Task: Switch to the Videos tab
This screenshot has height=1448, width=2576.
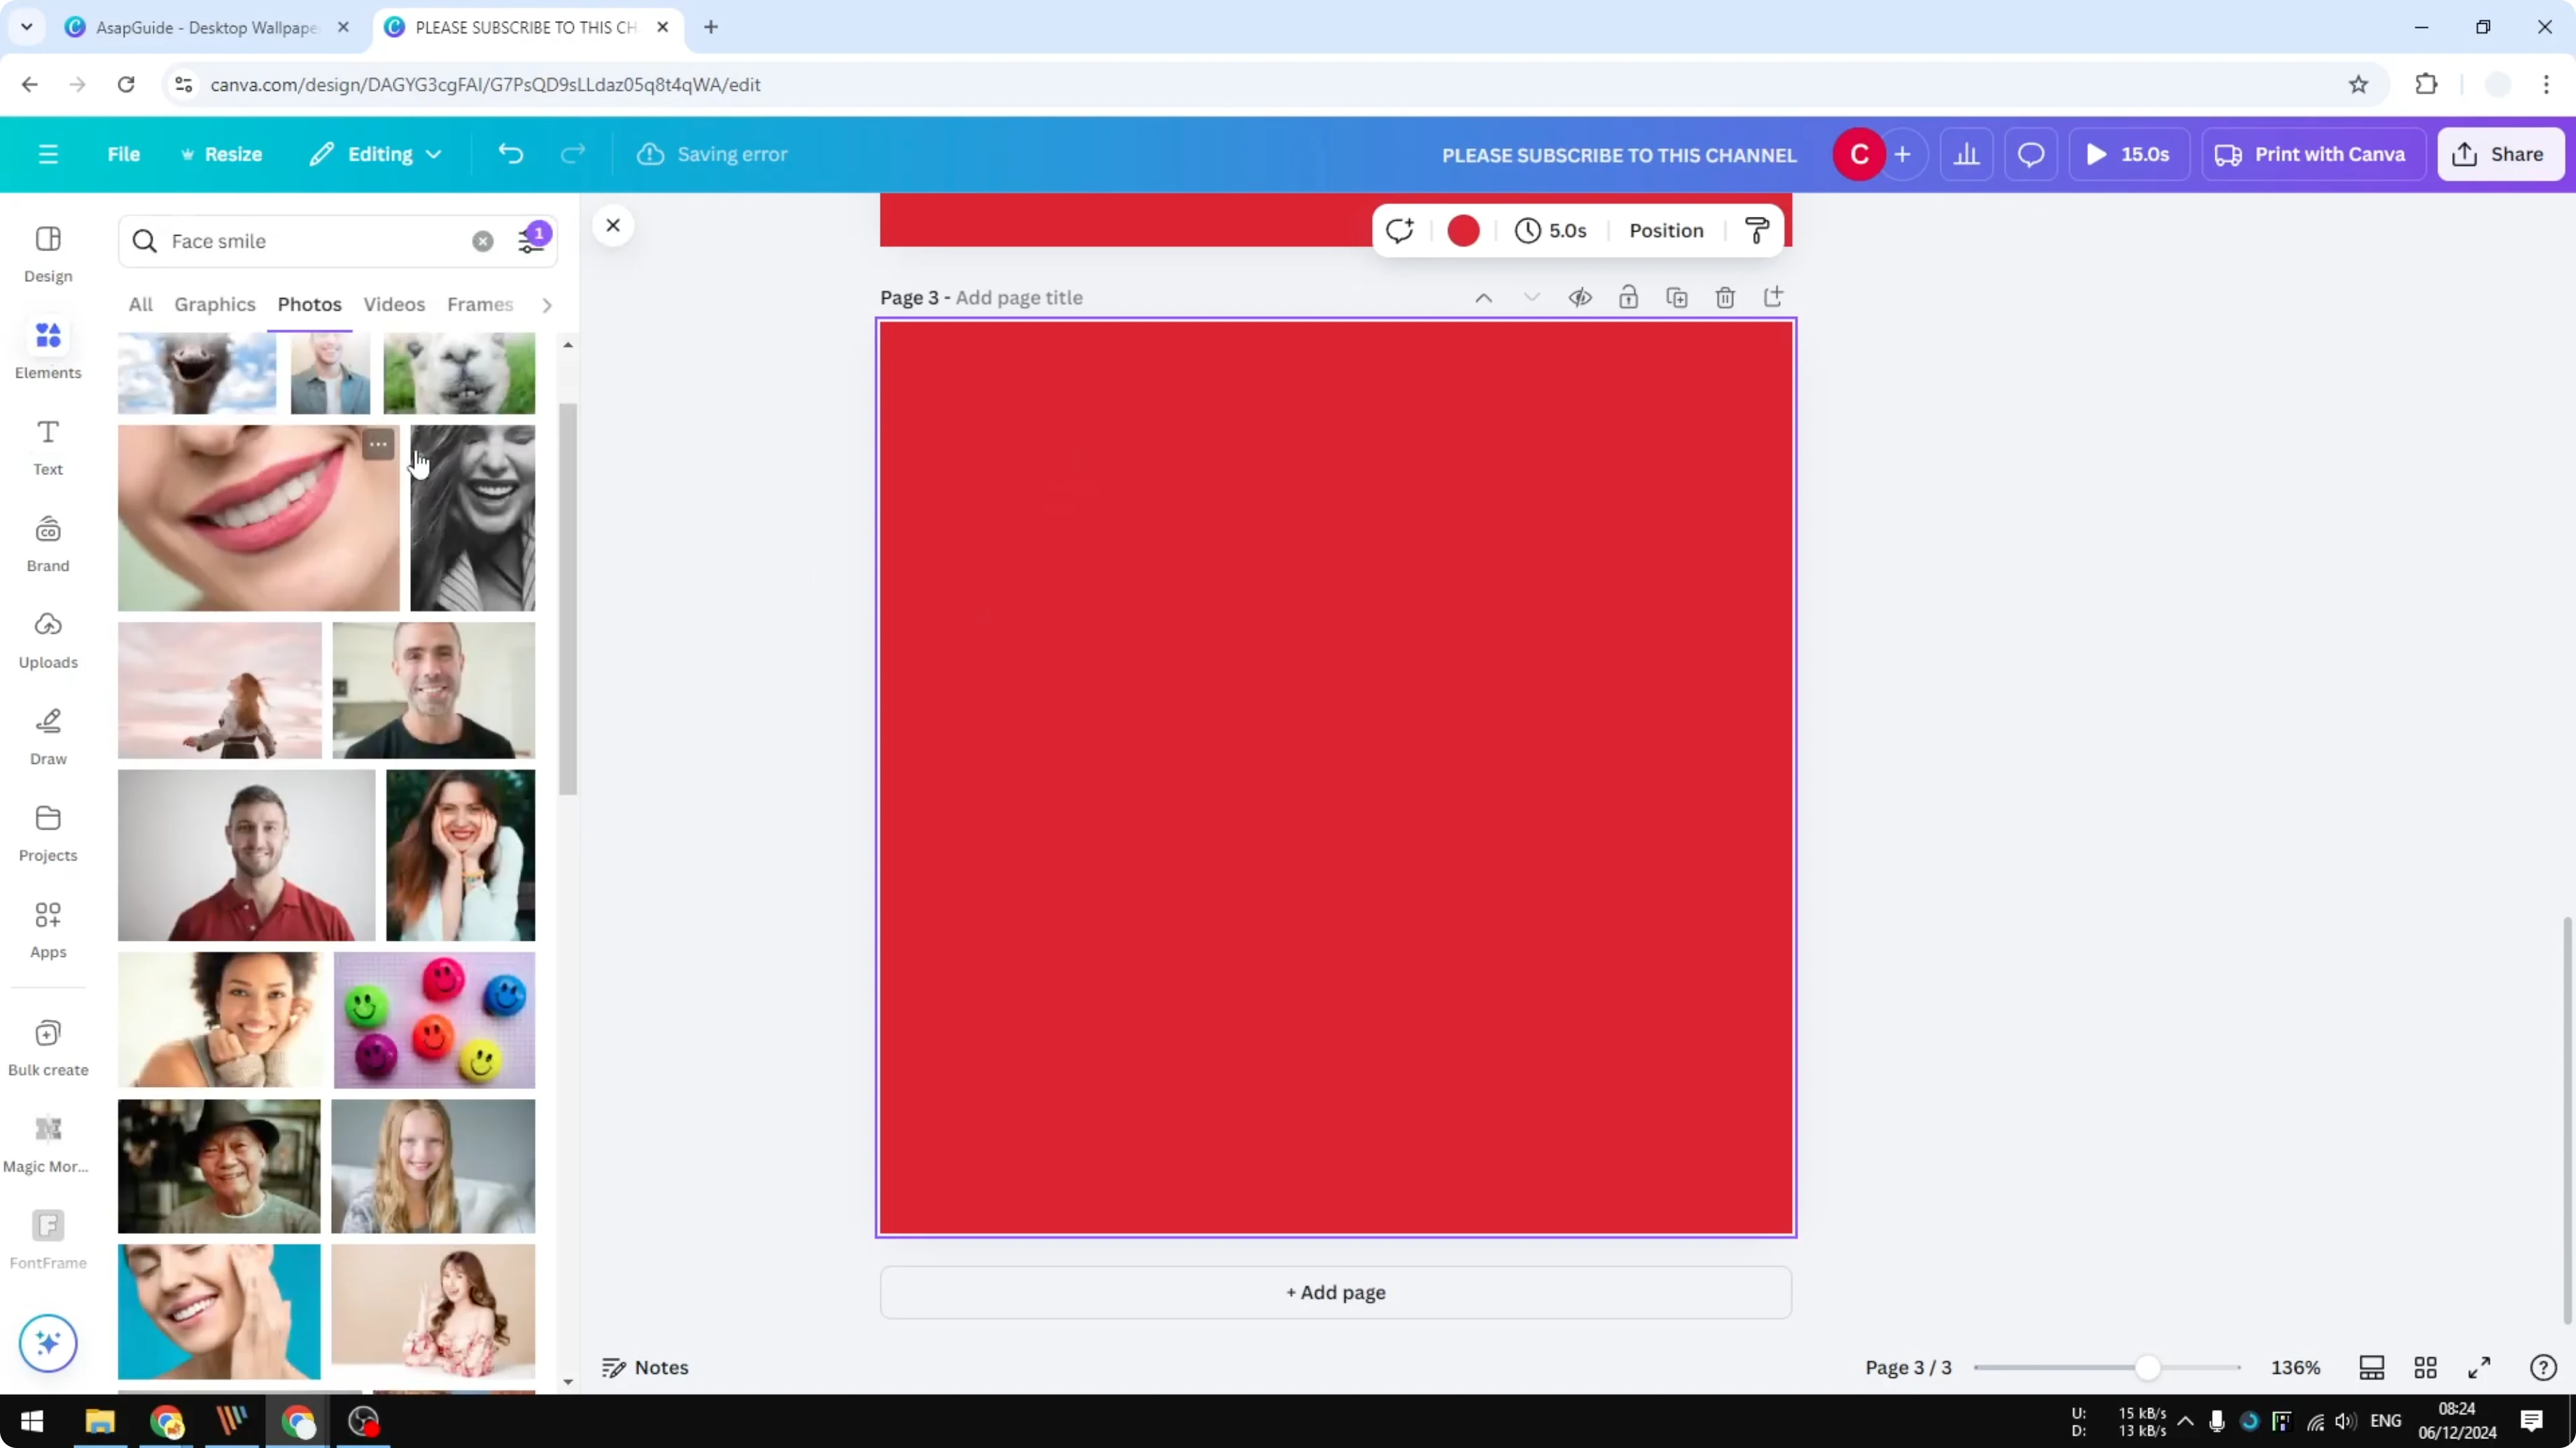Action: [x=393, y=304]
